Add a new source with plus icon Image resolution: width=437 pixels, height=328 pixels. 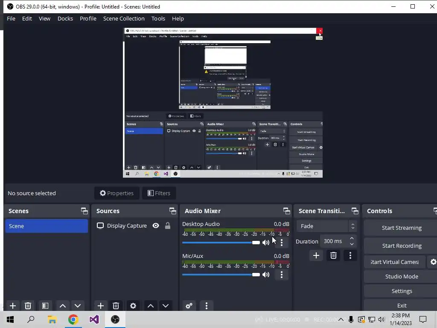click(101, 306)
